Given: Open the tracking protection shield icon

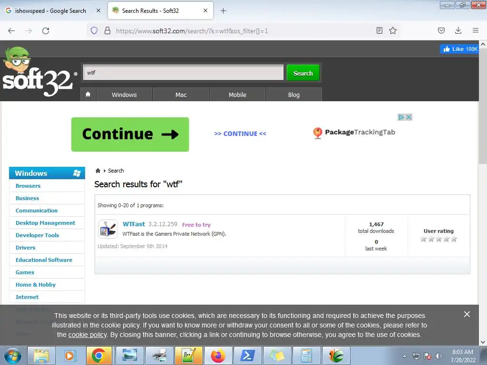Looking at the screenshot, I should (x=94, y=30).
